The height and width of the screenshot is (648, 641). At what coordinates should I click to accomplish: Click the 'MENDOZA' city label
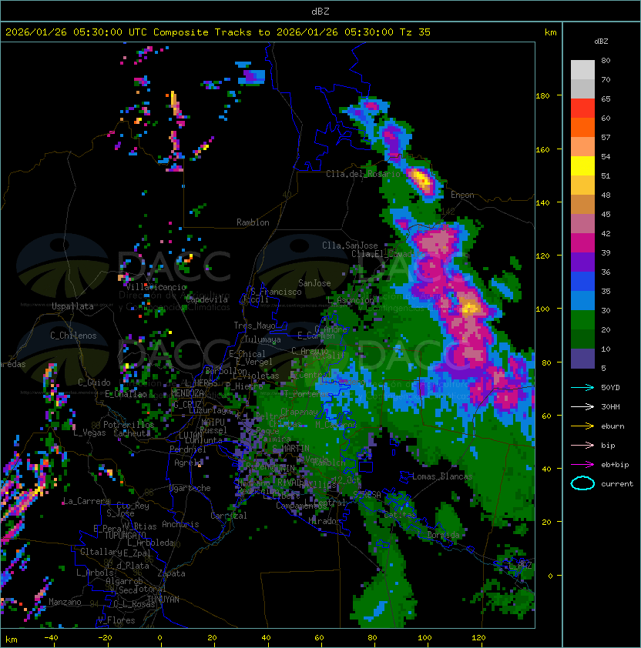[x=187, y=392]
